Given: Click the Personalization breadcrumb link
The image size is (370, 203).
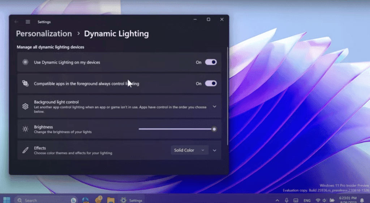Looking at the screenshot, I should [x=44, y=34].
